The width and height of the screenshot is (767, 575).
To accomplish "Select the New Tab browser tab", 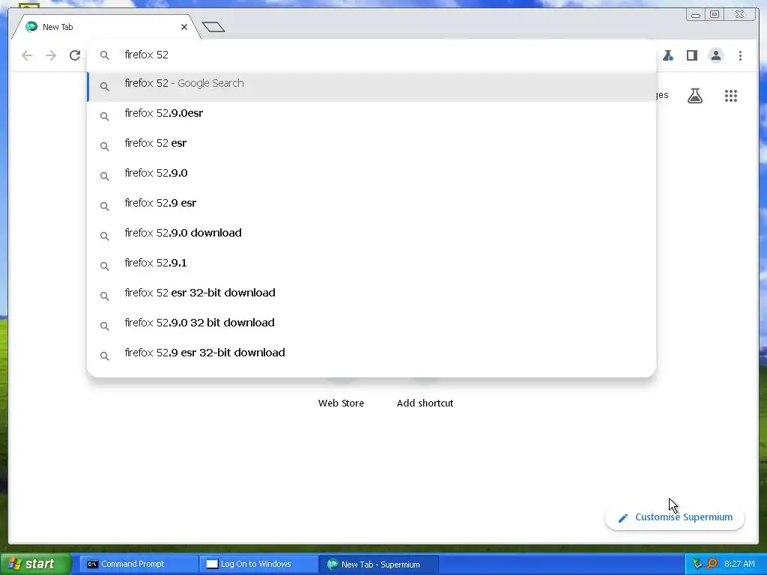I will [x=105, y=27].
